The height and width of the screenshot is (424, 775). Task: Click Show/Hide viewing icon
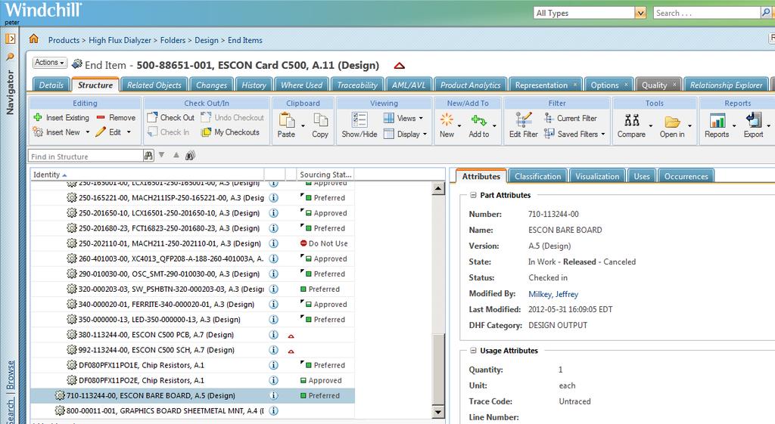359,120
